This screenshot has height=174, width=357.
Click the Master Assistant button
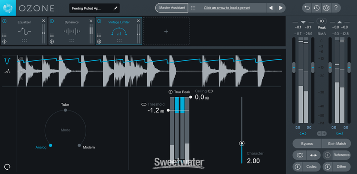click(172, 8)
